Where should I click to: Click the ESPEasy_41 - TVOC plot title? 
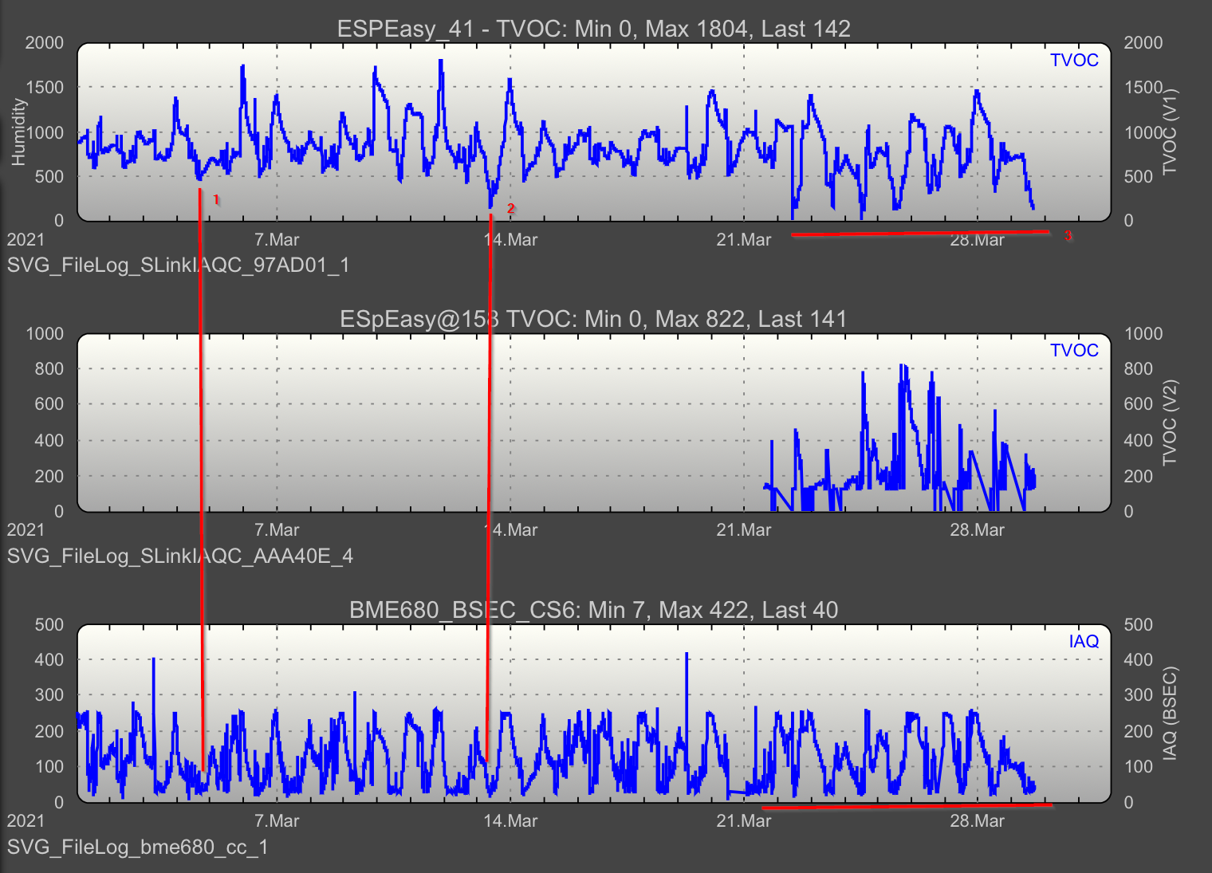click(x=594, y=29)
